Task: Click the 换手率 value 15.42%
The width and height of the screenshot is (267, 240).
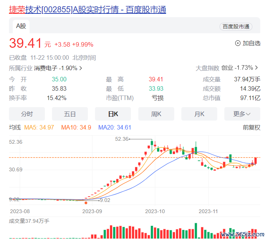Action: click(56, 98)
